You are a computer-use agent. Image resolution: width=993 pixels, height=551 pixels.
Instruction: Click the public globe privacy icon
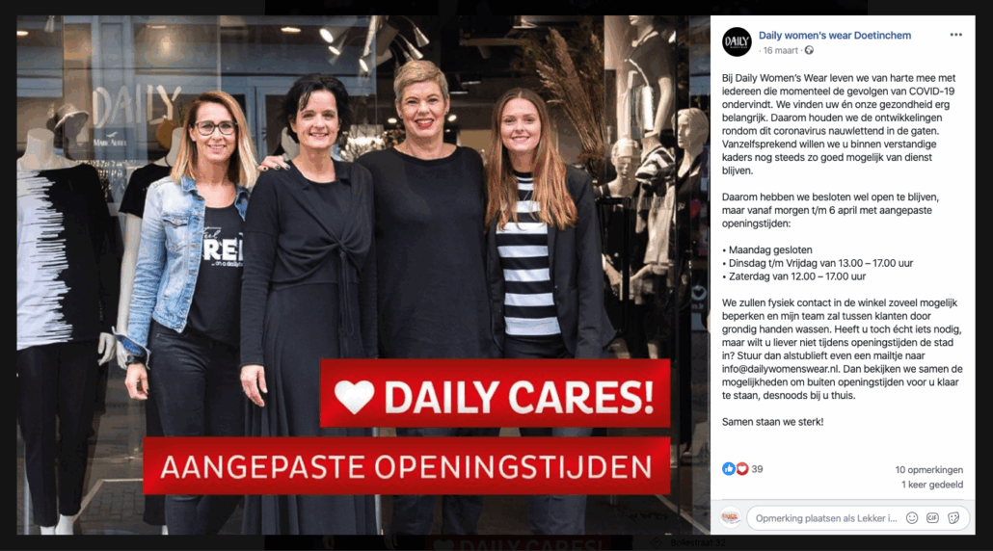(x=809, y=51)
